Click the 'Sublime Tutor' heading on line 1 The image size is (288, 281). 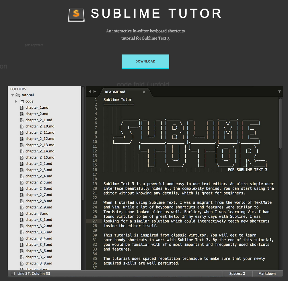point(118,100)
